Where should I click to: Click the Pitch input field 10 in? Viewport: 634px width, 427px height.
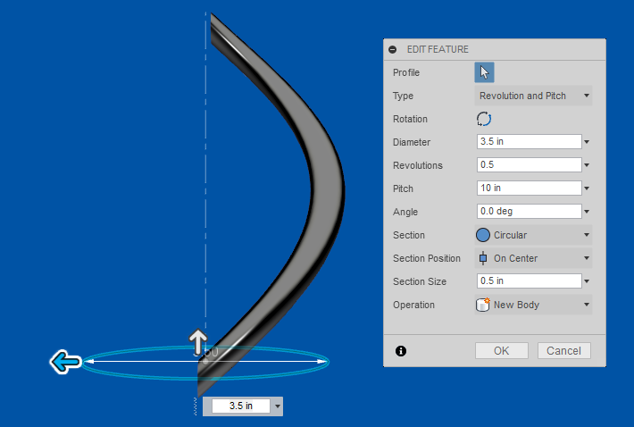pyautogui.click(x=529, y=188)
